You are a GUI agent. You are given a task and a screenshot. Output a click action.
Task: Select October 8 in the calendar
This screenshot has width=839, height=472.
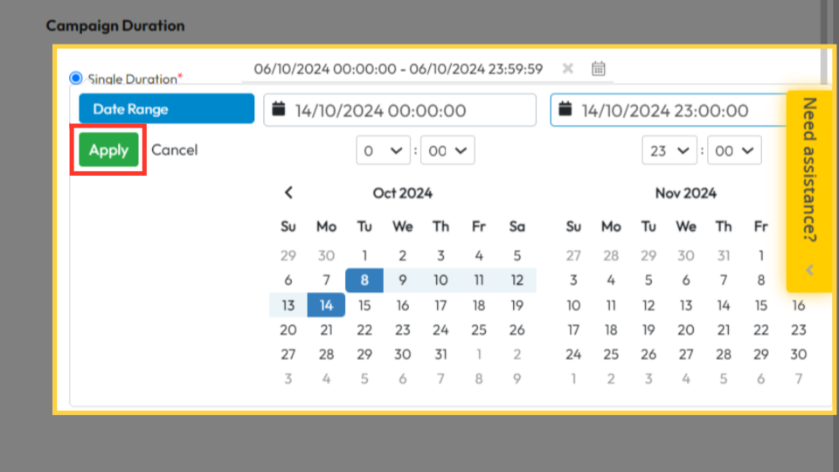click(x=364, y=280)
